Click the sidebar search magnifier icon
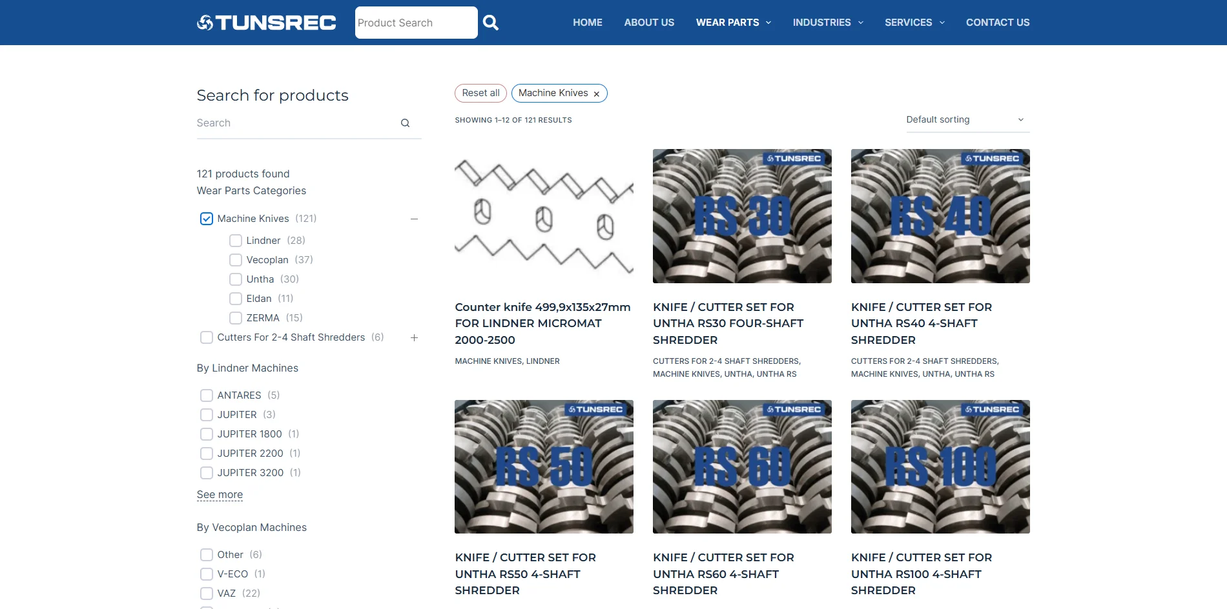 (x=405, y=123)
